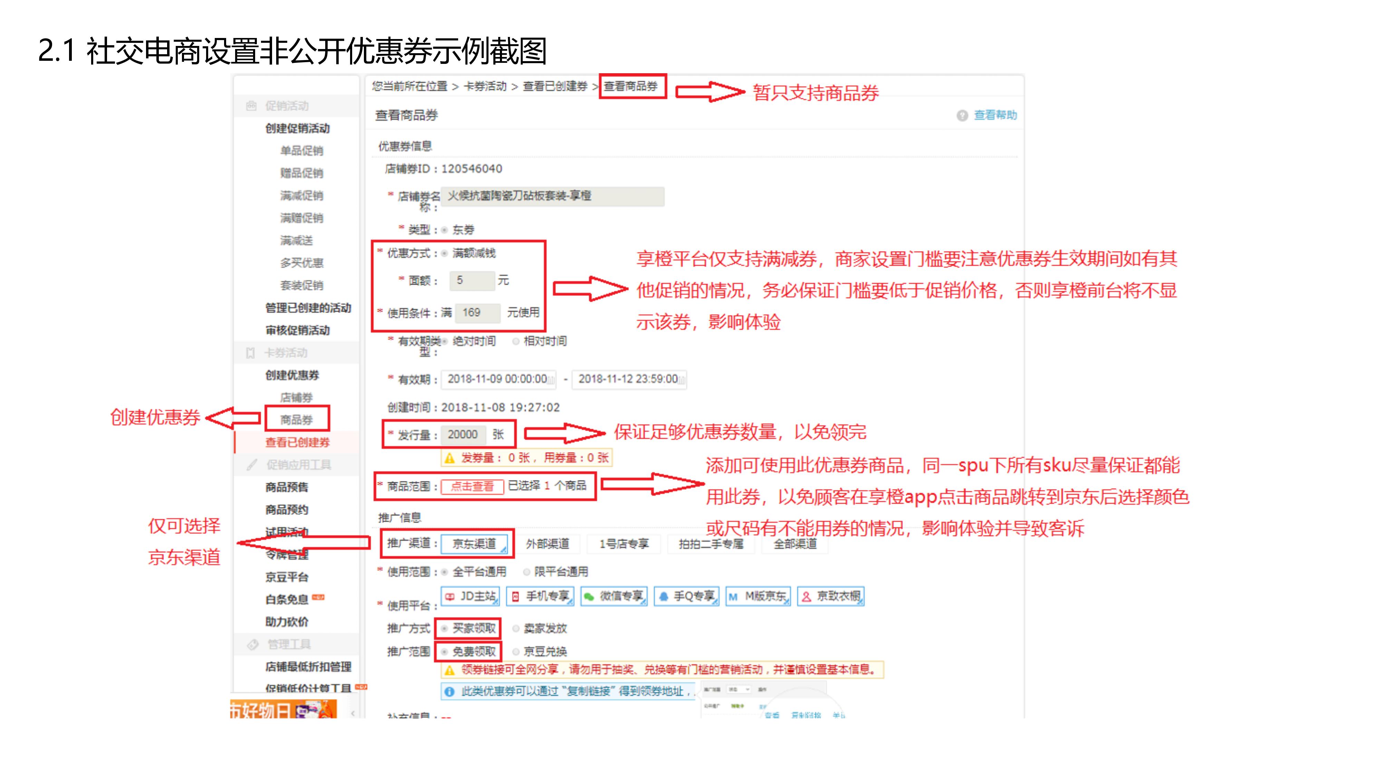Click the NEW badge beside 白条免息
Viewport: 1381px width, 777px height.
pyautogui.click(x=318, y=597)
